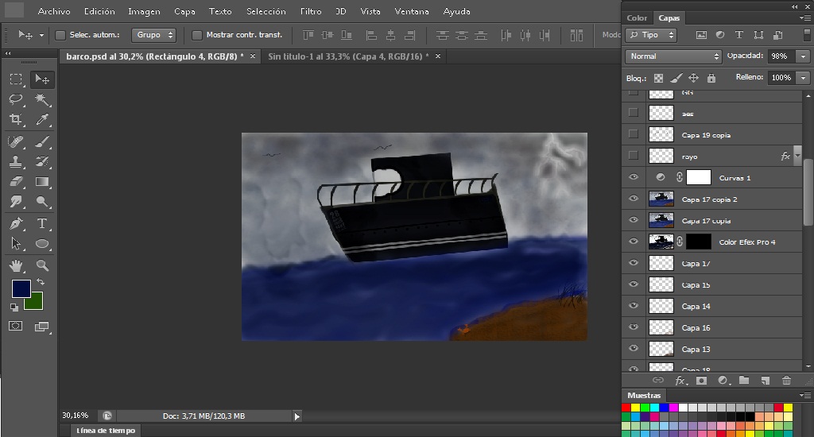Select the Hand tool
Viewport: 814px width, 437px height.
click(x=16, y=265)
